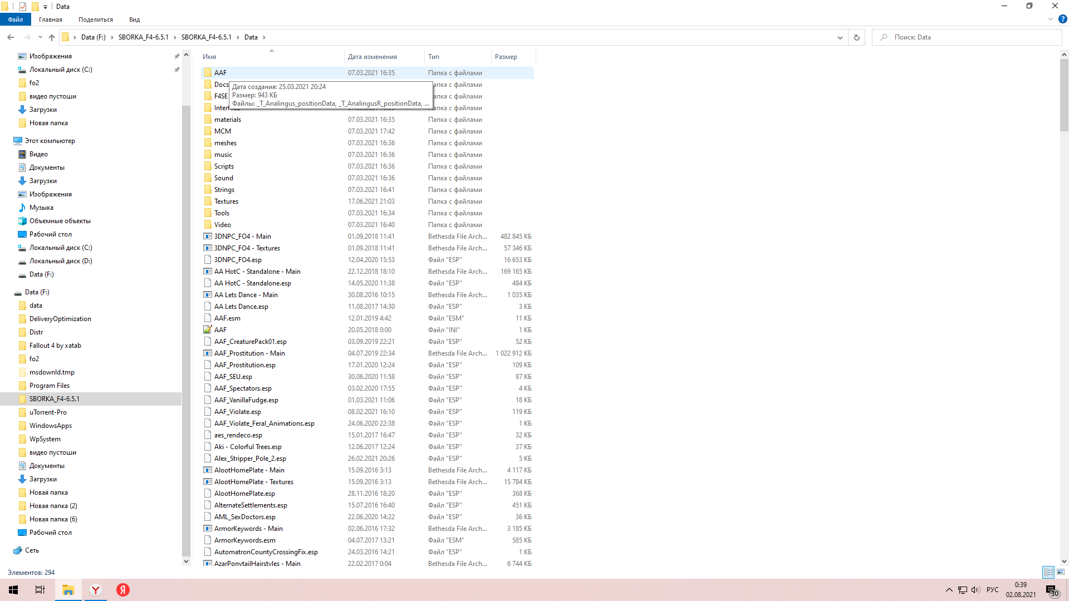1069x601 pixels.
Task: Open the Вид ribbon tab
Action: [134, 19]
